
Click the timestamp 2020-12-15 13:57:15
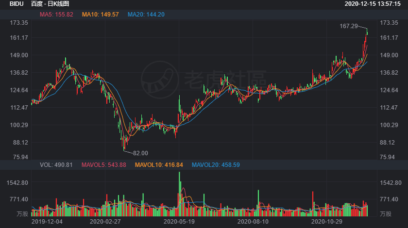[x=373, y=4]
